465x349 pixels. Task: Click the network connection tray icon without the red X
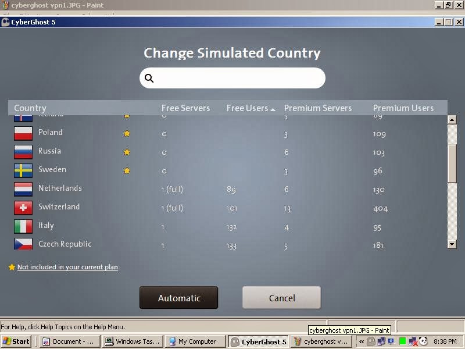[x=381, y=341]
